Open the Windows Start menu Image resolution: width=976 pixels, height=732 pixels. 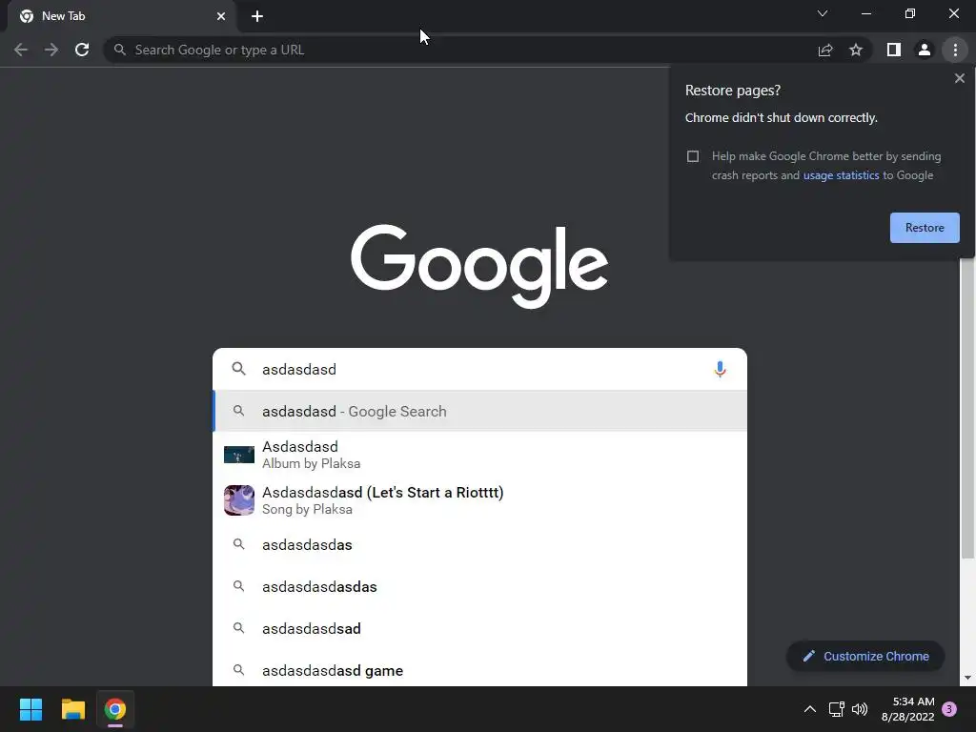click(x=30, y=709)
